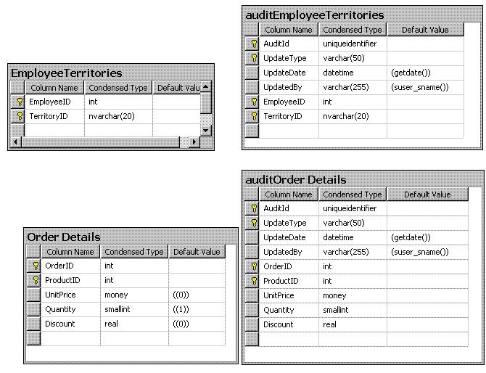The image size is (486, 373).
Task: Click the ProductID key icon in Order Details
Action: pos(34,280)
